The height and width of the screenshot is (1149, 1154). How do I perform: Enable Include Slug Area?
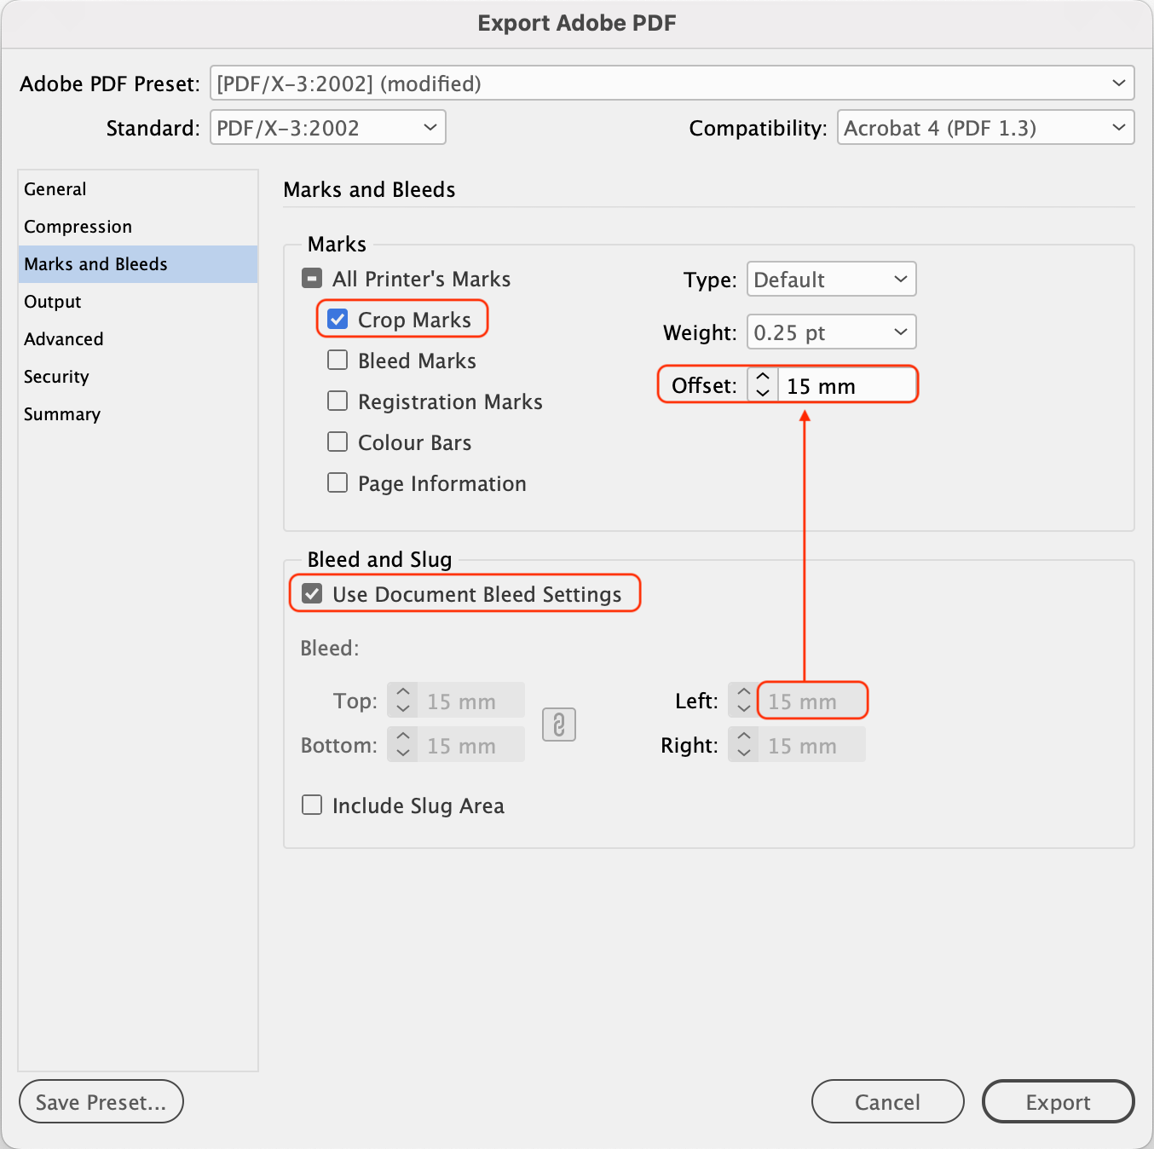click(313, 805)
